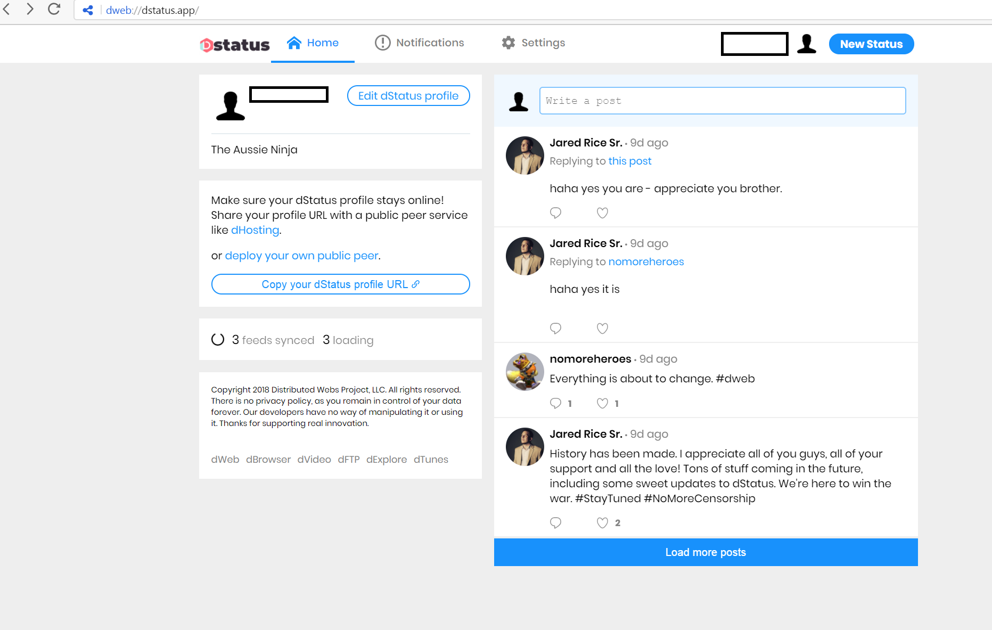This screenshot has height=630, width=992.
Task: Like the 'haha yes it is' post
Action: tap(602, 329)
